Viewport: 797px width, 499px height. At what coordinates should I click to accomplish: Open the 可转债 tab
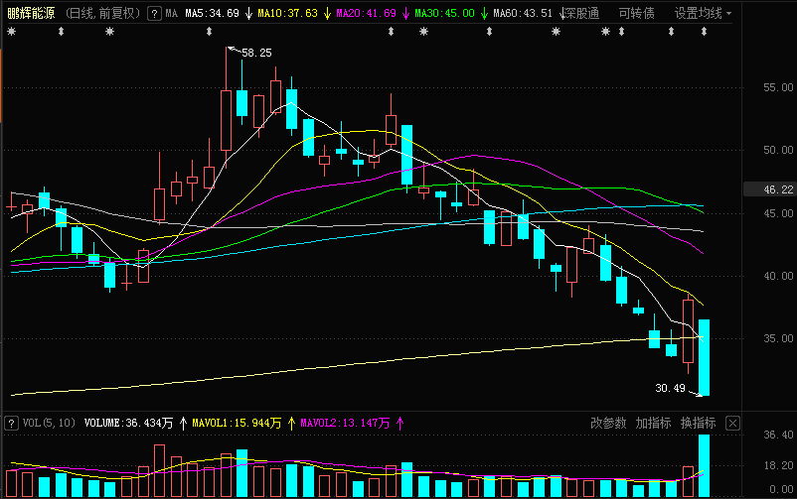636,14
